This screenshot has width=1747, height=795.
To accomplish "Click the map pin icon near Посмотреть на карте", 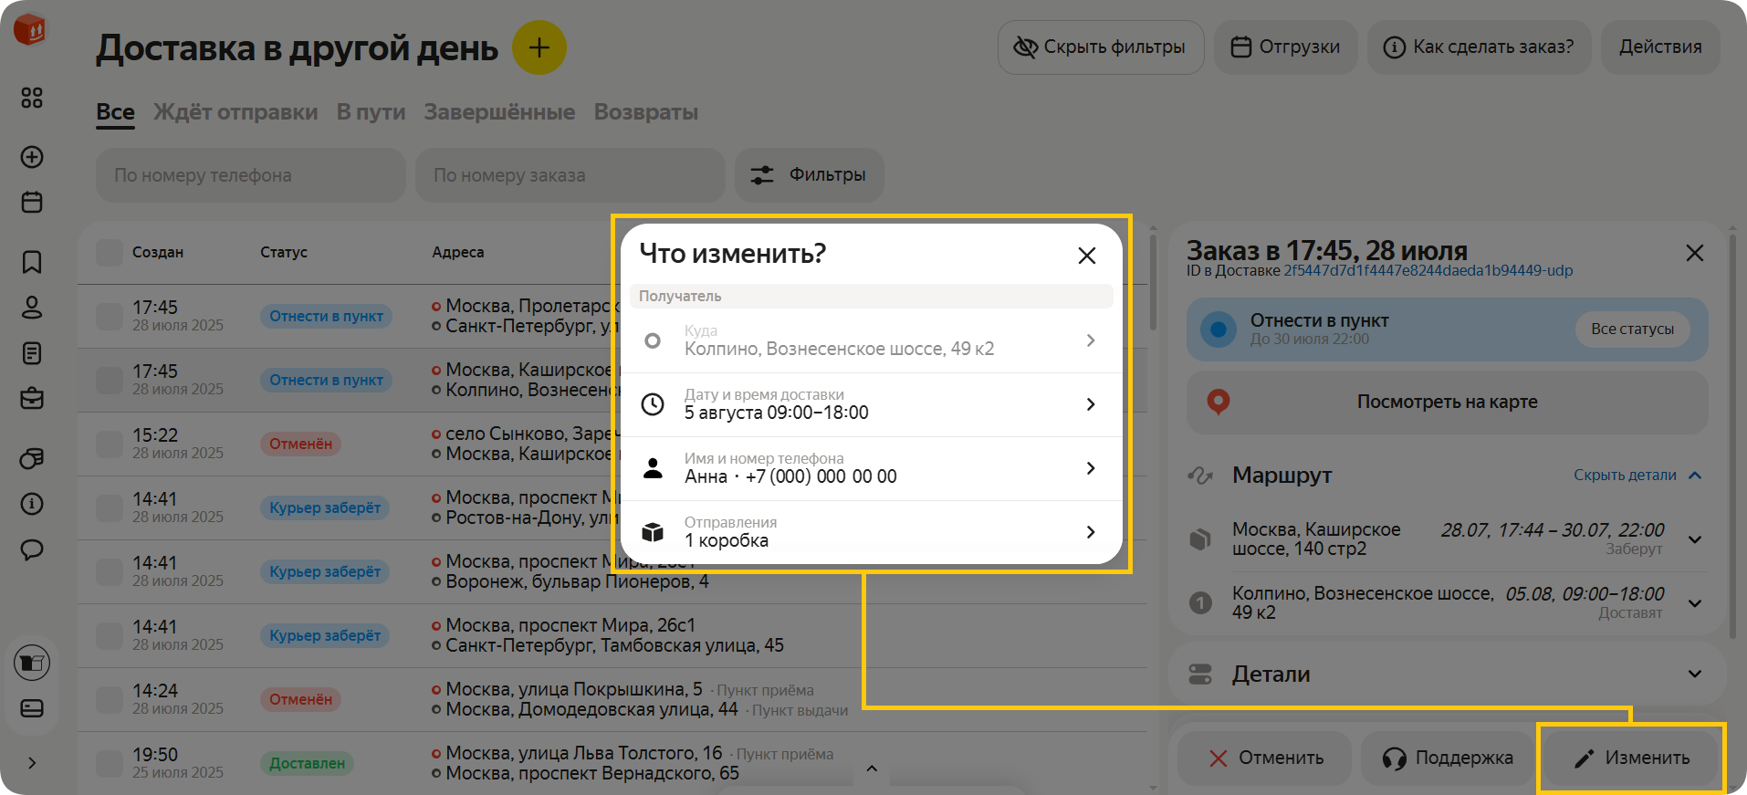I will click(1218, 402).
